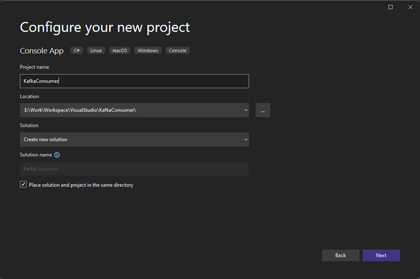Viewport: 420px width, 279px height.
Task: Open the Create new solution combo box
Action: [x=134, y=139]
